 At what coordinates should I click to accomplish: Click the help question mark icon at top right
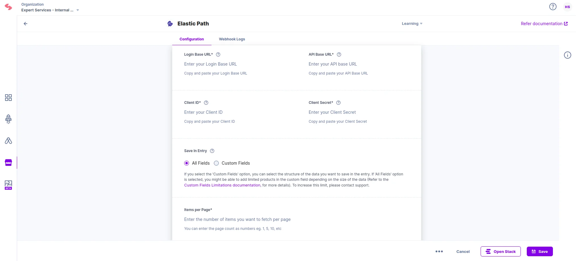coord(553,7)
